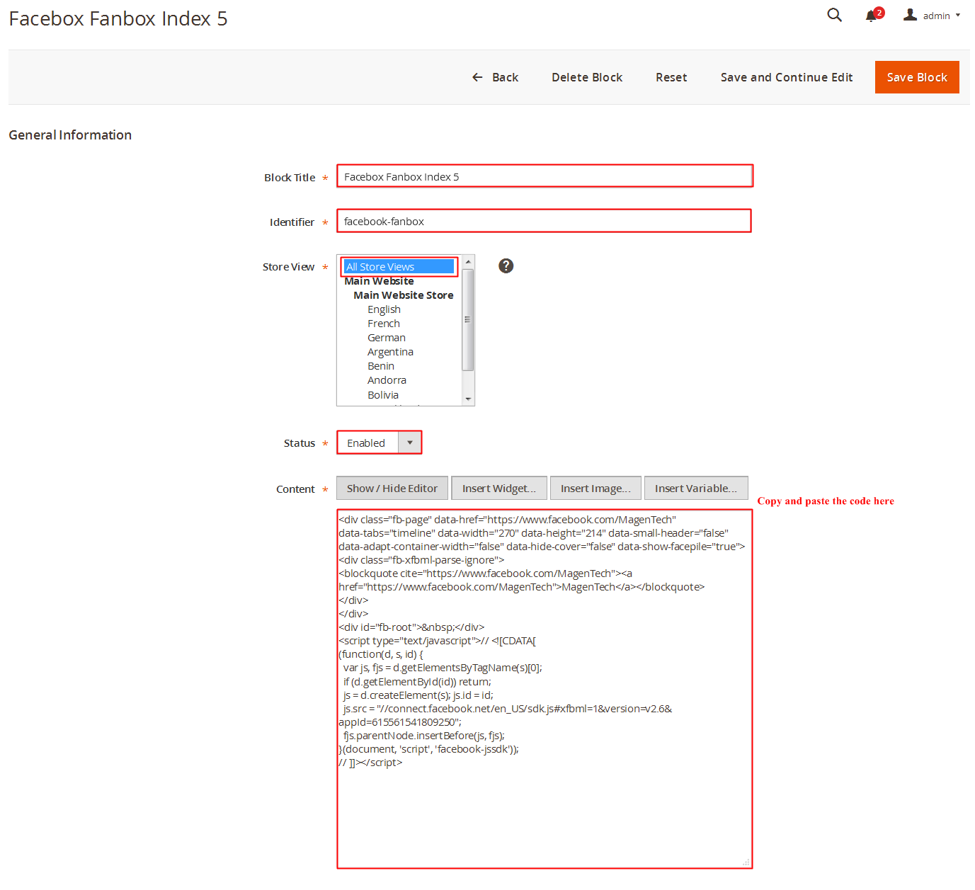Click Delete Block
The height and width of the screenshot is (890, 975).
(x=587, y=77)
